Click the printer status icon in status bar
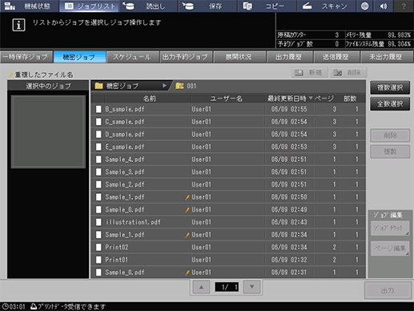The width and height of the screenshot is (414, 311). 34,306
